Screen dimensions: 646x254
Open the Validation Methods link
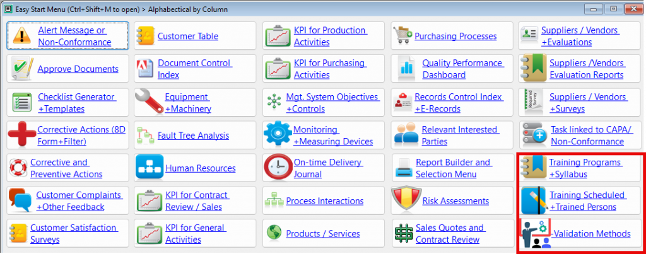tap(591, 234)
